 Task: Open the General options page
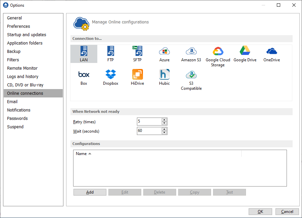click(33, 18)
